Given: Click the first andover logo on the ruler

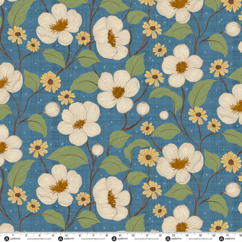Looking at the screenshot, I should pyautogui.click(x=7, y=239).
